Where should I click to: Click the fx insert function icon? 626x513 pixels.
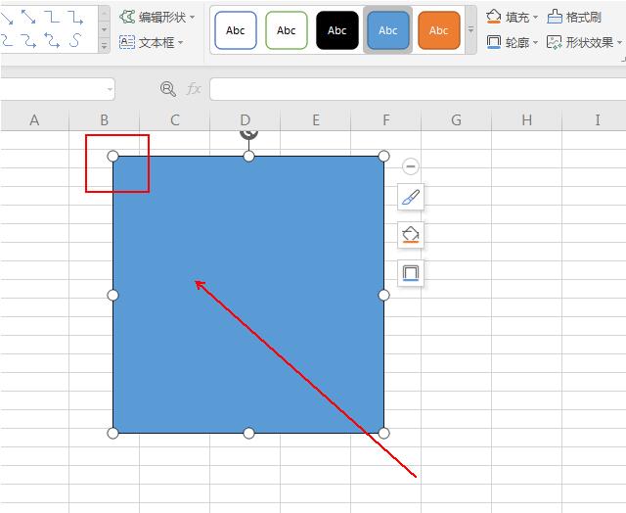click(x=194, y=89)
